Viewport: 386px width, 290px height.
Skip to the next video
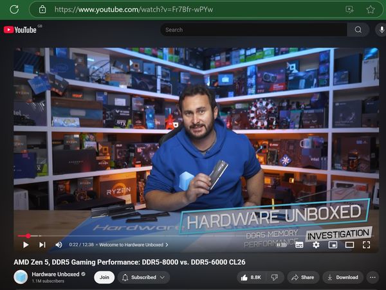coord(42,245)
